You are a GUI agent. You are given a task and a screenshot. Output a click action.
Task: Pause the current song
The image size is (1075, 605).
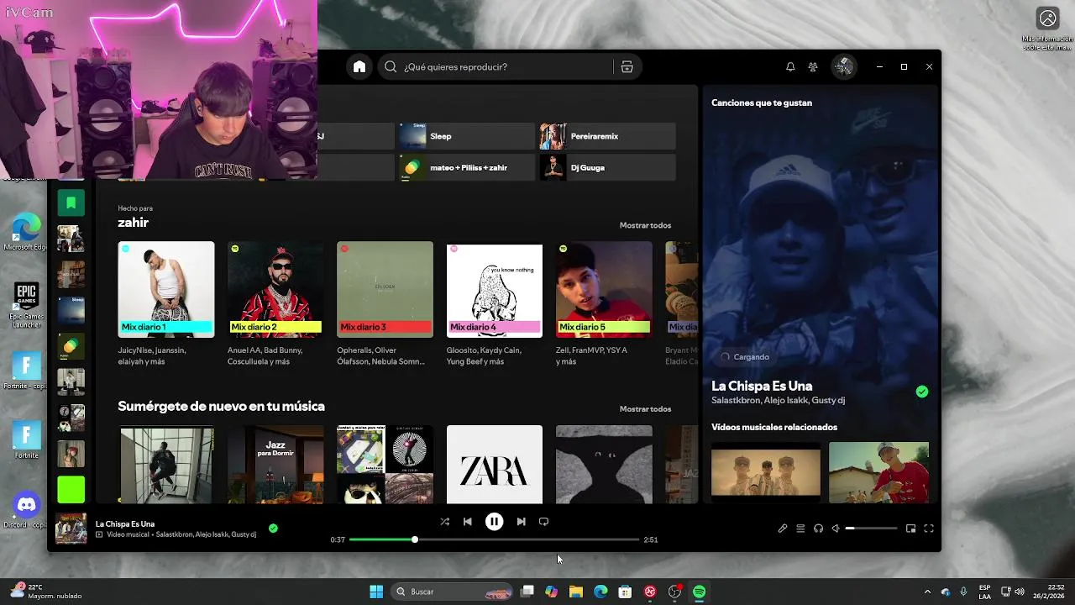494,522
